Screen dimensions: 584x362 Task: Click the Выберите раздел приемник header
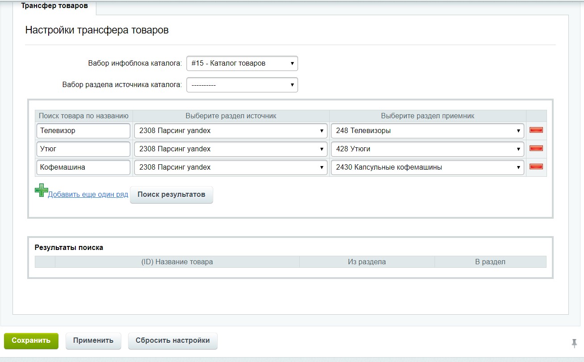428,116
